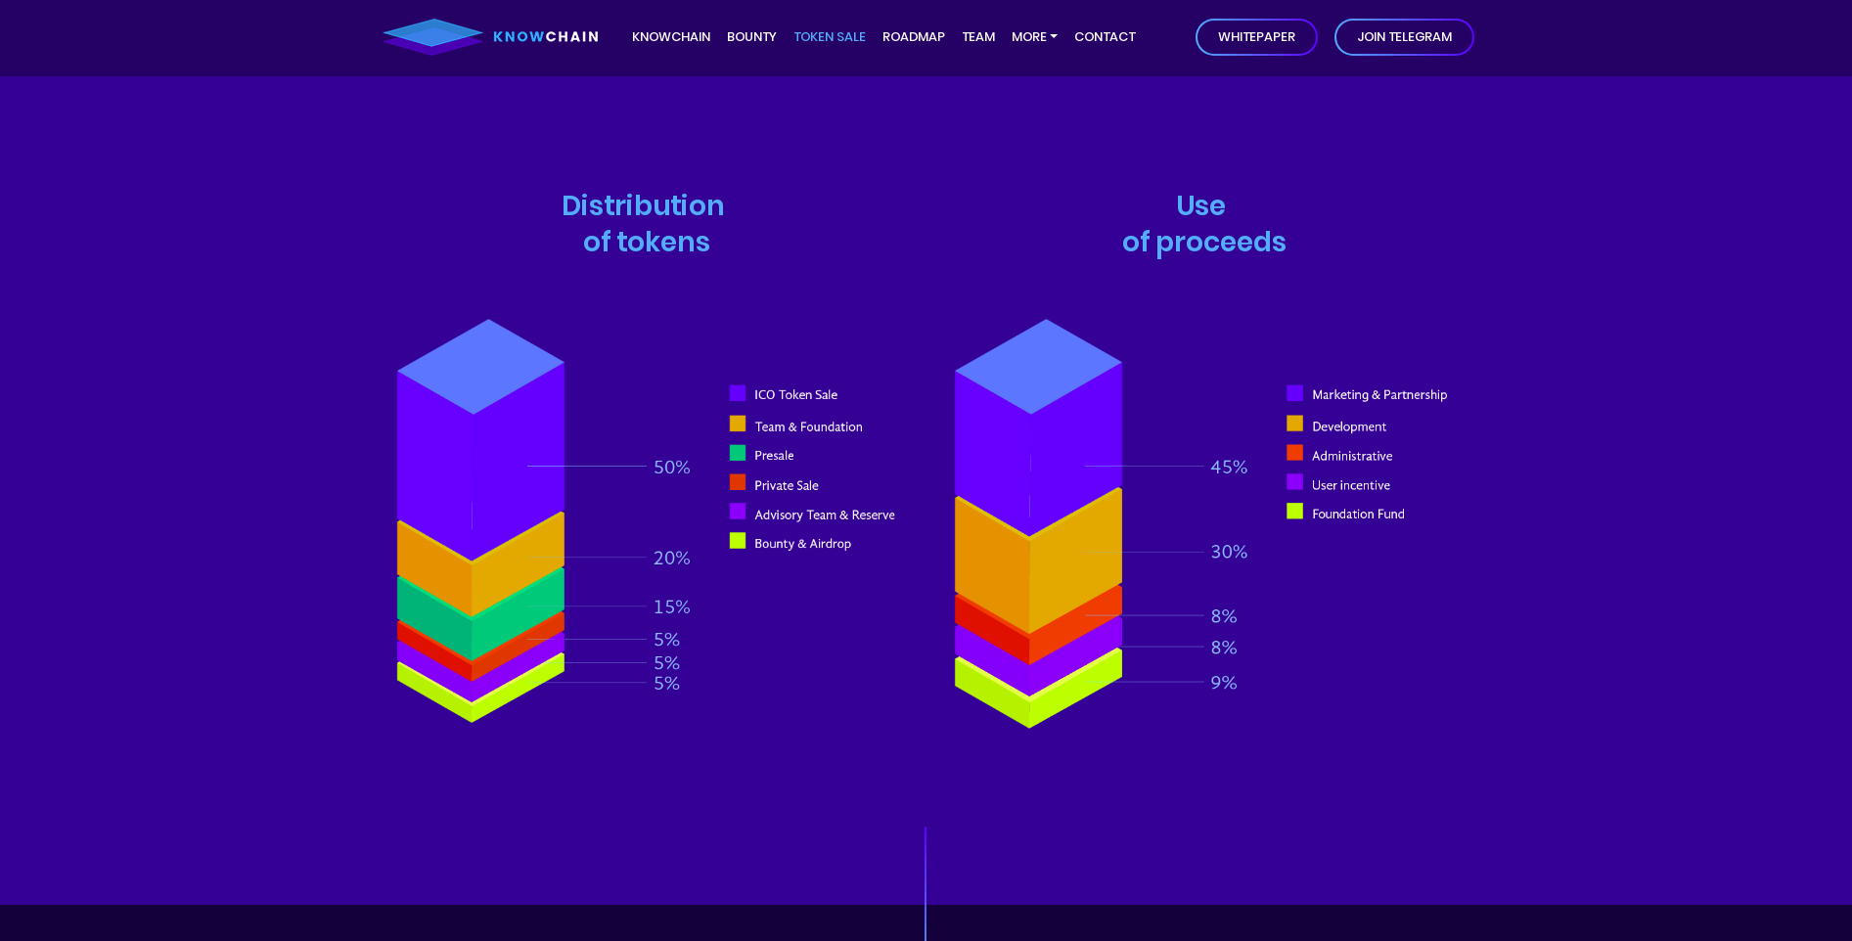Click the Development legend swatch
This screenshot has width=1852, height=941.
click(1294, 424)
